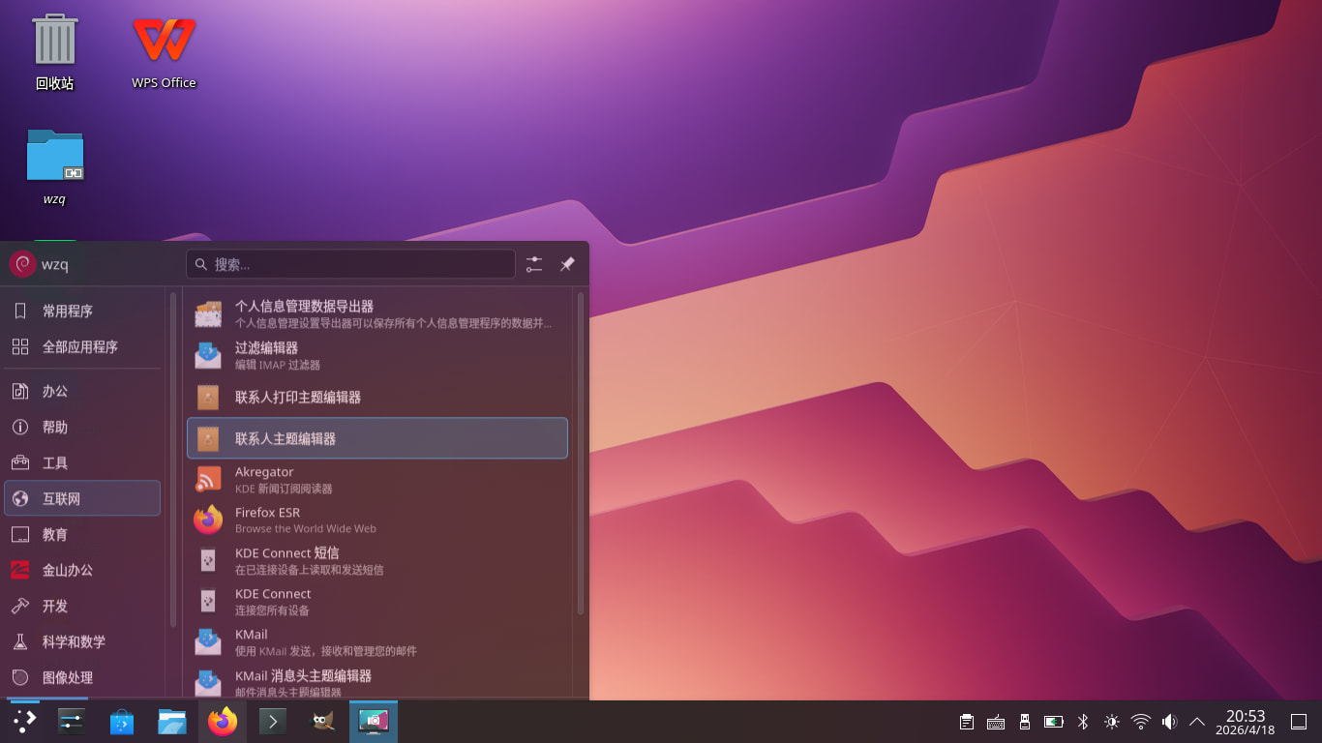Open the launcher configure settings button
1322x743 pixels.
(x=534, y=264)
